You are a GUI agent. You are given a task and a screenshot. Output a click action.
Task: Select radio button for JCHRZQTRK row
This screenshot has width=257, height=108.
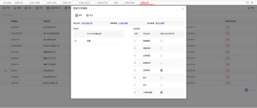pos(5,46)
